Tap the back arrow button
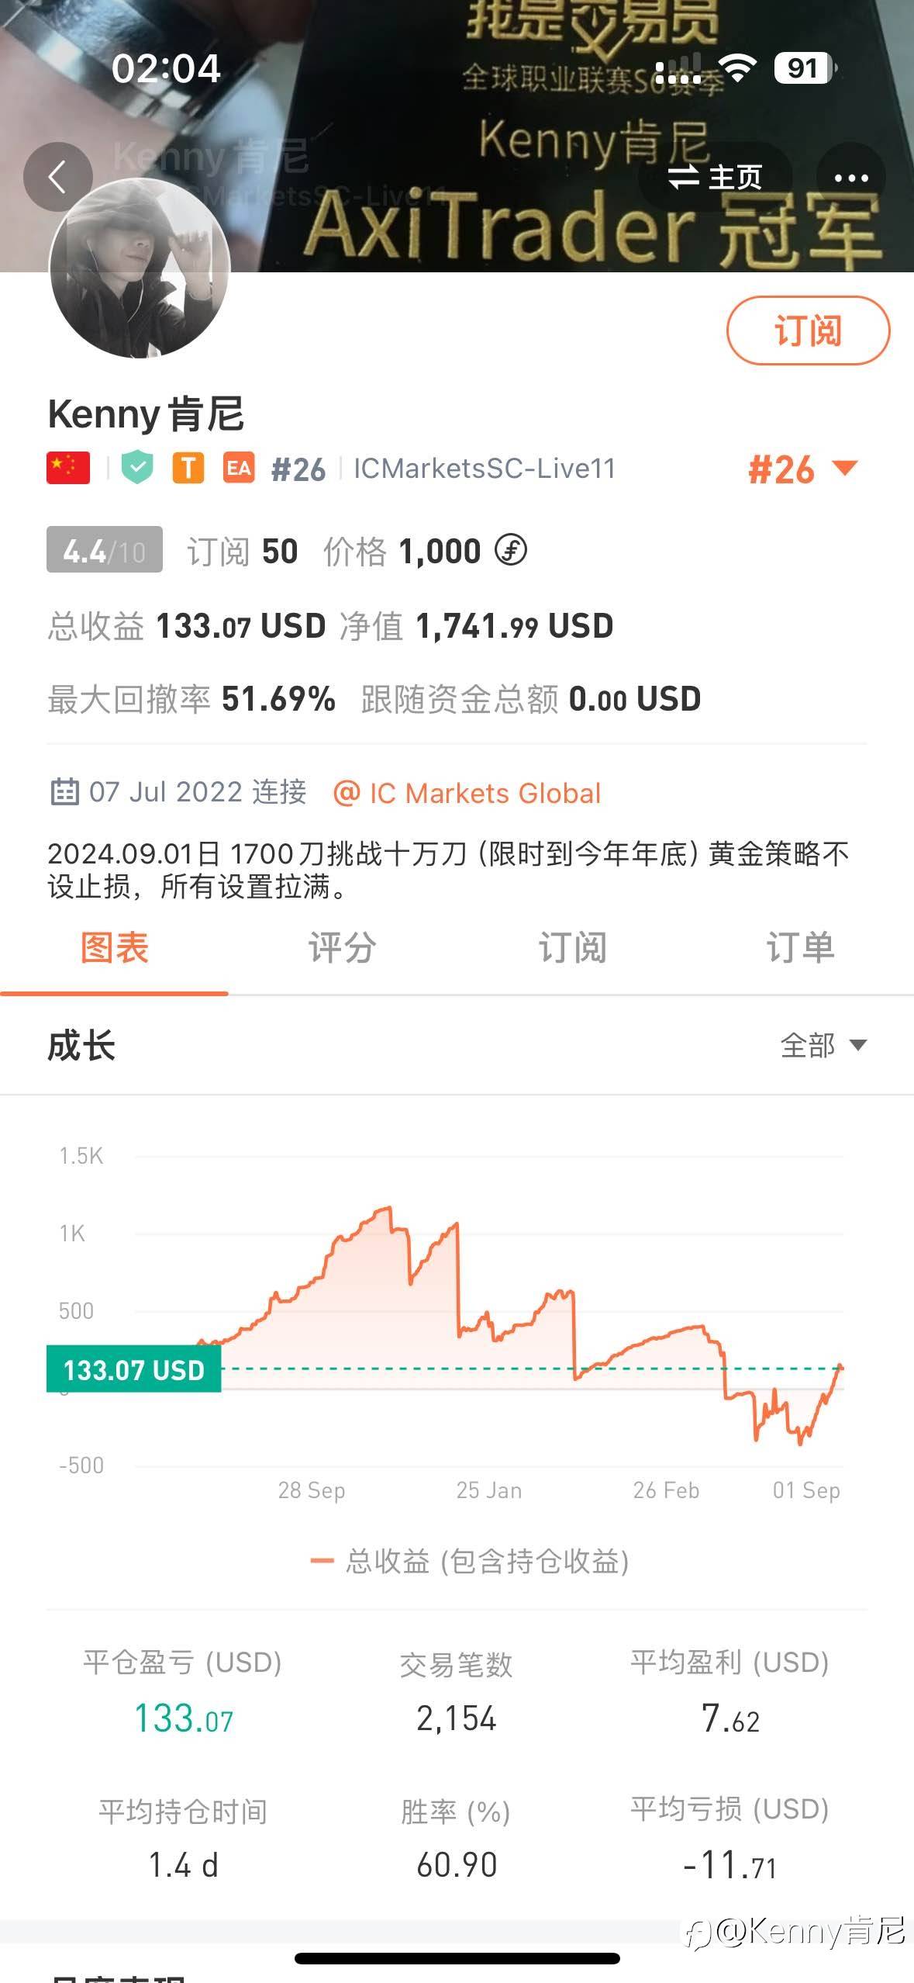Screen dimensions: 914x1983 (x=57, y=177)
